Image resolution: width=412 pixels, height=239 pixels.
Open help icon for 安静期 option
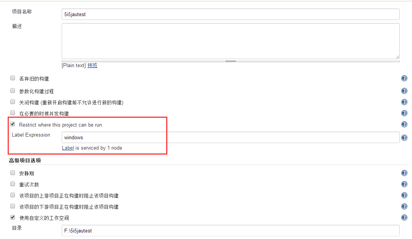(404, 173)
